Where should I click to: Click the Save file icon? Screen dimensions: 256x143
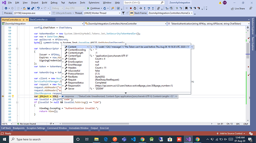29,8
